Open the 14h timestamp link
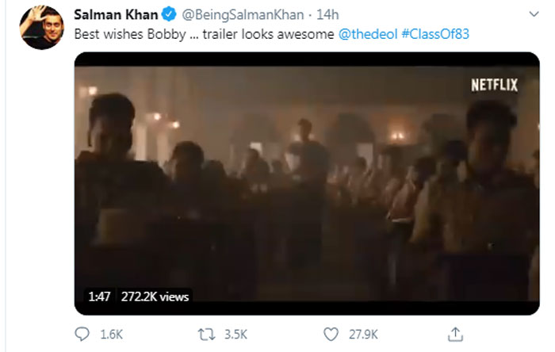The image size is (555, 352). [x=306, y=16]
